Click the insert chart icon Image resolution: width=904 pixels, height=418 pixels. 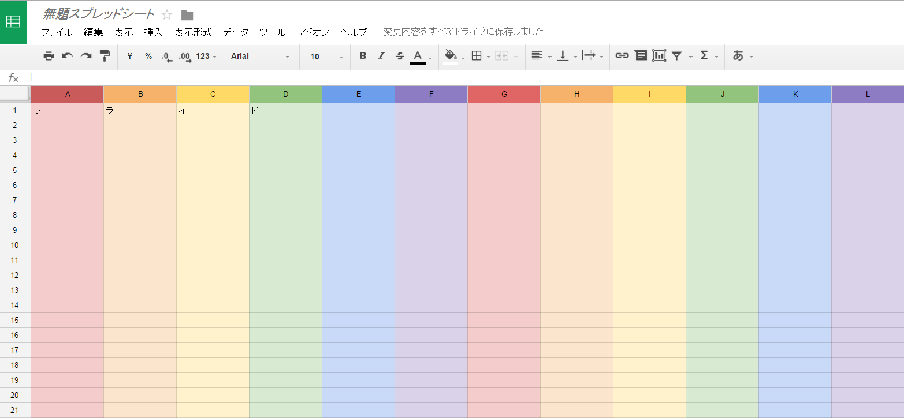(659, 56)
